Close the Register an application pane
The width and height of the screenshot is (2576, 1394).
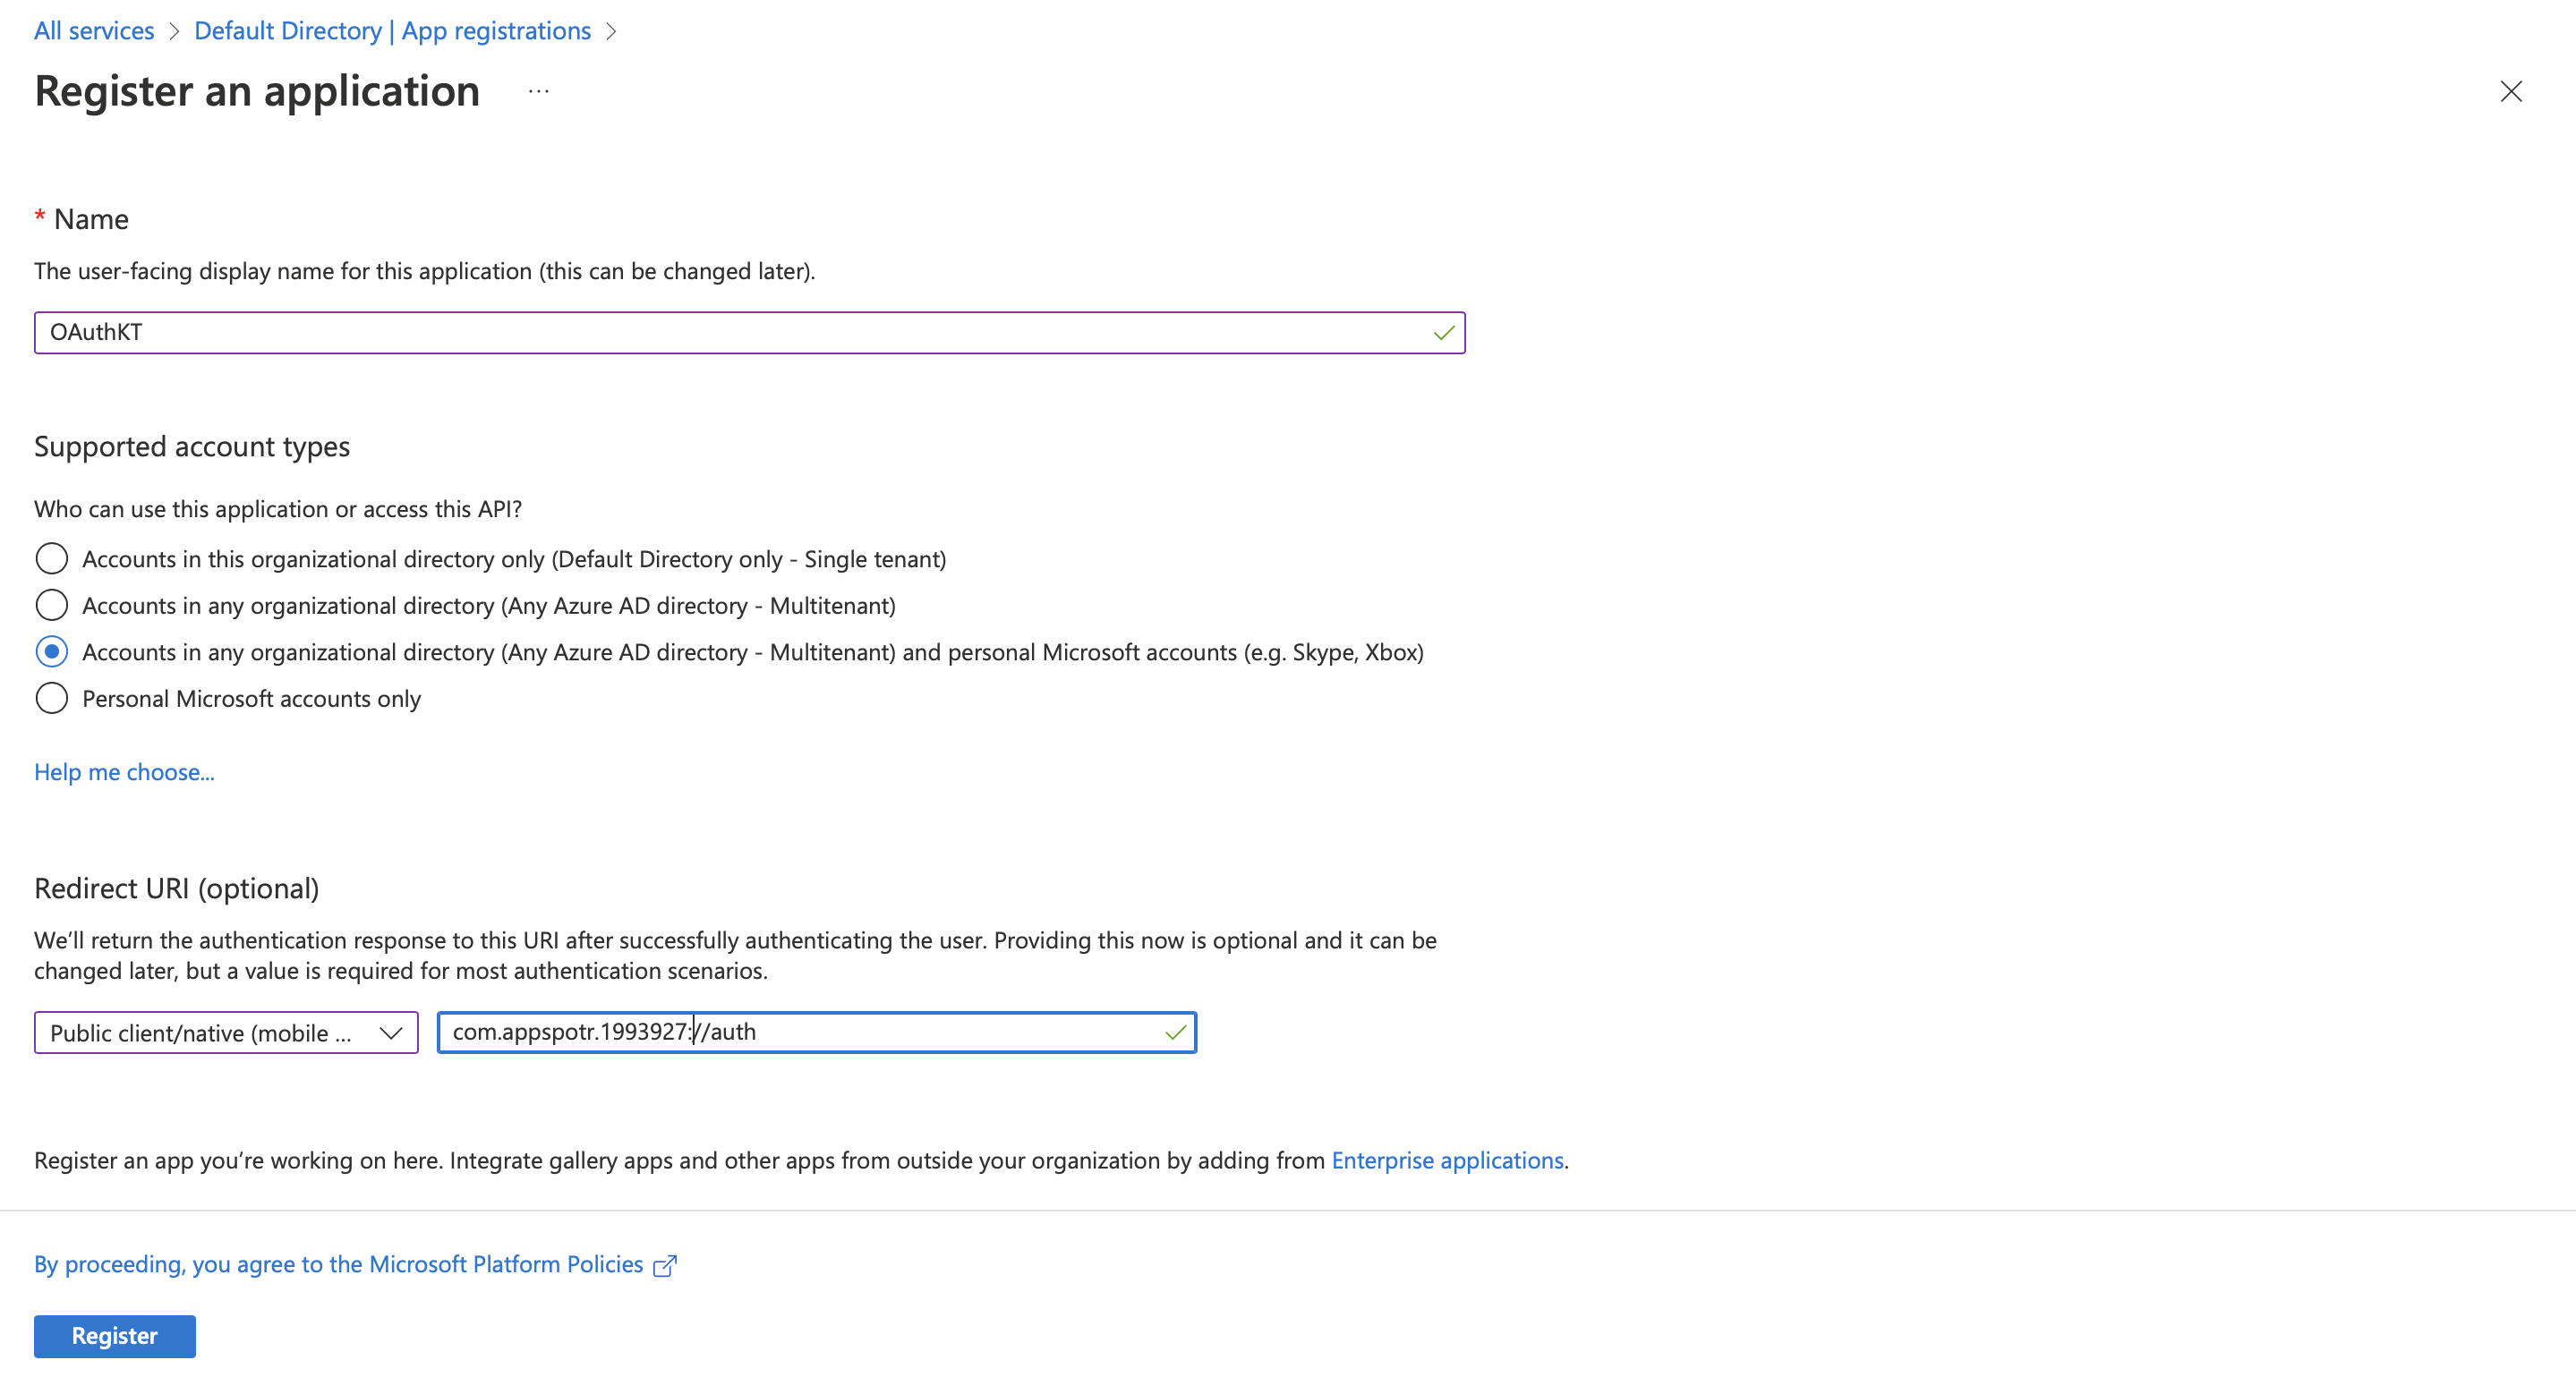click(x=2510, y=92)
